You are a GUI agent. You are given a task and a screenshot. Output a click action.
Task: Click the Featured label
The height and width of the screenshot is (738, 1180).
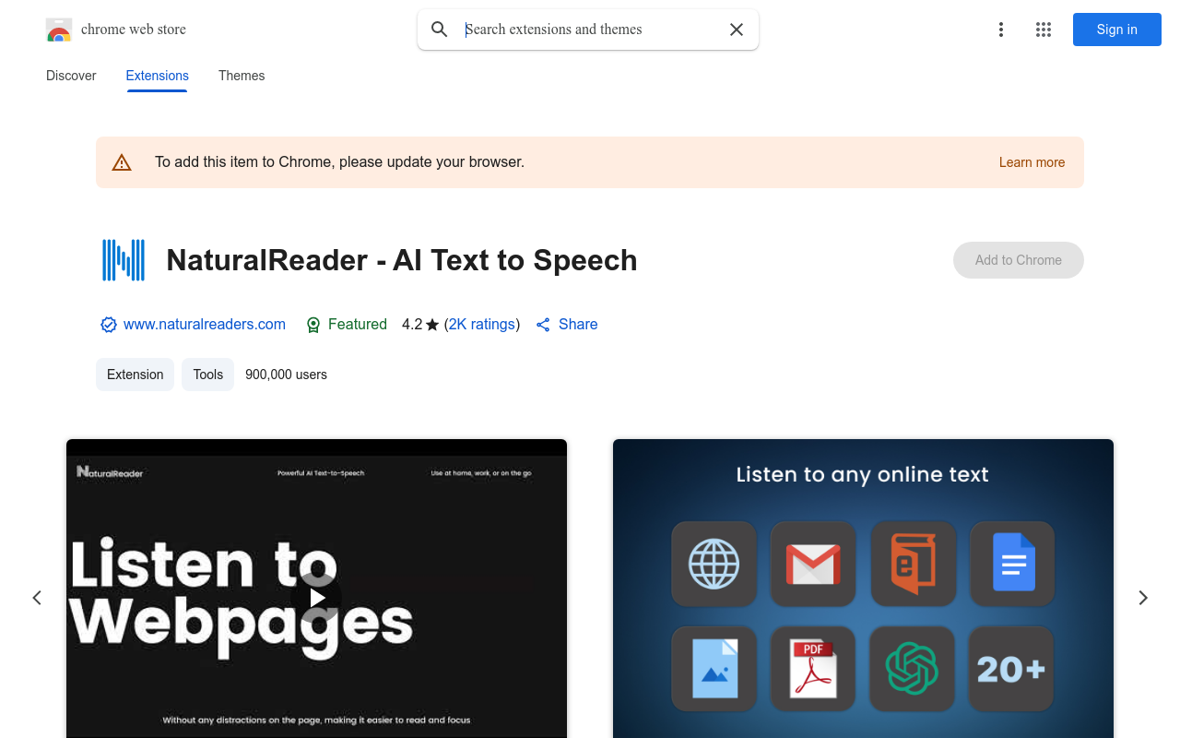pyautogui.click(x=358, y=325)
